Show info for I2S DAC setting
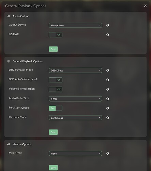This screenshot has height=171, width=151. [108, 35]
